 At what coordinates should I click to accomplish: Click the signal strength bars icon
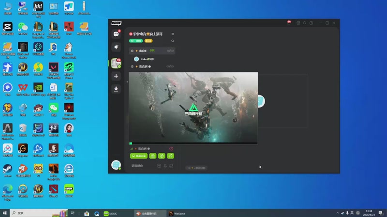pyautogui.click(x=132, y=149)
